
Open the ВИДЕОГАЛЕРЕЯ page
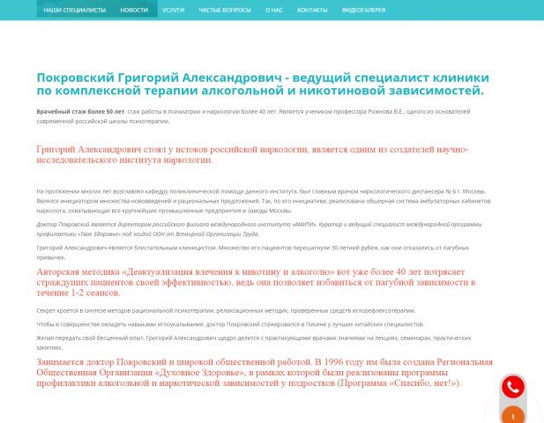click(363, 10)
